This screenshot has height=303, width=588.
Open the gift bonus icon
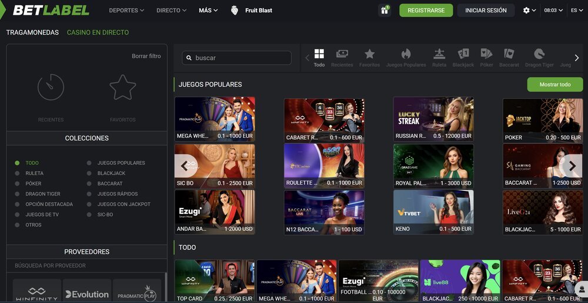[385, 11]
